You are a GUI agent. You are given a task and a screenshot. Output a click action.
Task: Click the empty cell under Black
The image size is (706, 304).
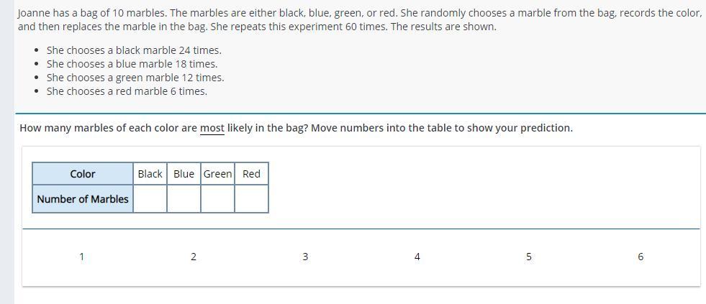[150, 199]
